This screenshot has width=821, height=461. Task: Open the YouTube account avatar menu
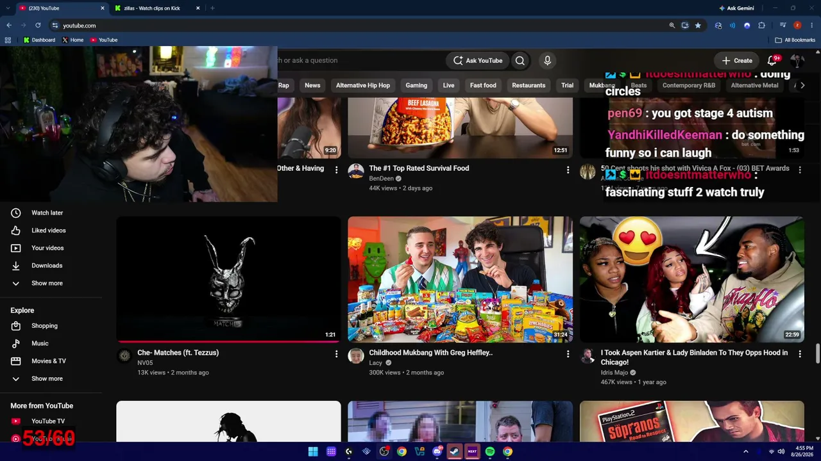797,60
